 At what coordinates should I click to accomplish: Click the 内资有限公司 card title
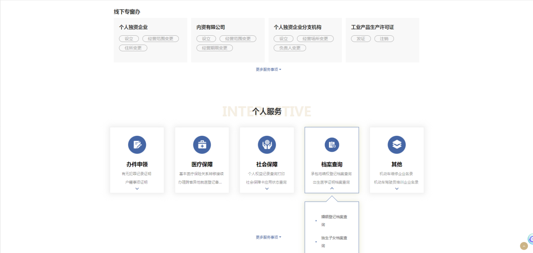click(211, 27)
